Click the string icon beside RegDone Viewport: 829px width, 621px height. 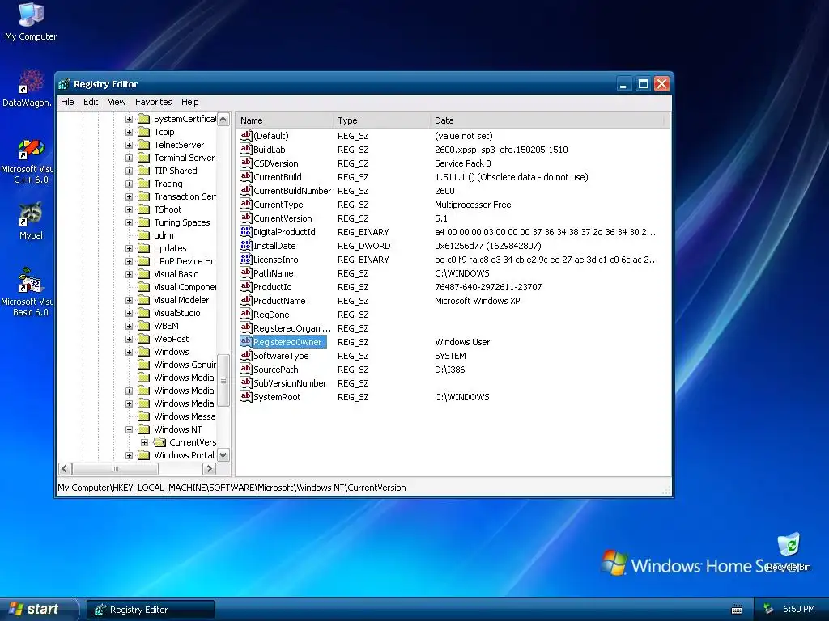coord(246,315)
